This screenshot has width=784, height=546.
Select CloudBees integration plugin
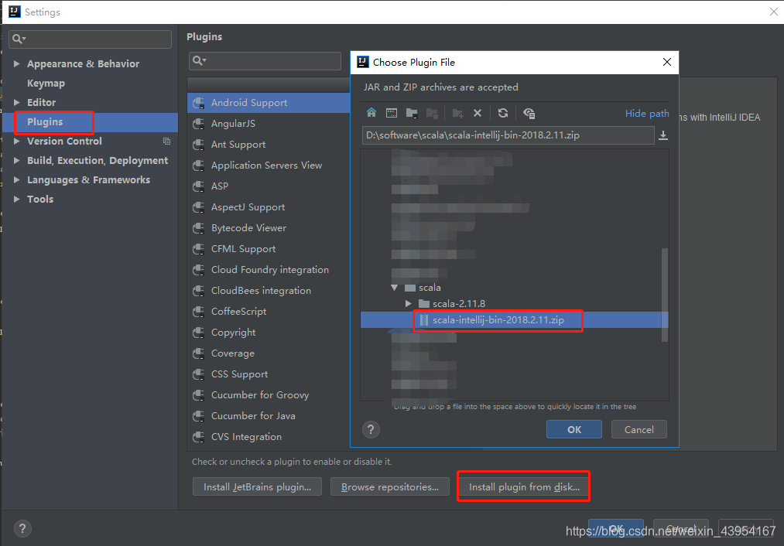click(269, 291)
